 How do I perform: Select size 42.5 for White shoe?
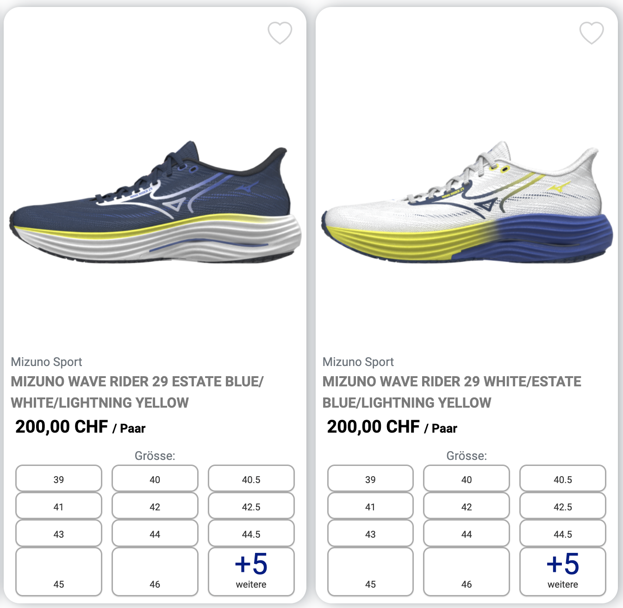coord(563,506)
